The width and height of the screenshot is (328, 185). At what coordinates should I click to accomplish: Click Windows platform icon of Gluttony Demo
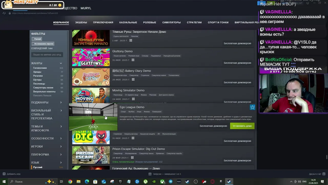click(133, 60)
